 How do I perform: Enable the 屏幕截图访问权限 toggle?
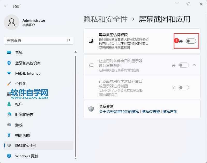coord(191,41)
